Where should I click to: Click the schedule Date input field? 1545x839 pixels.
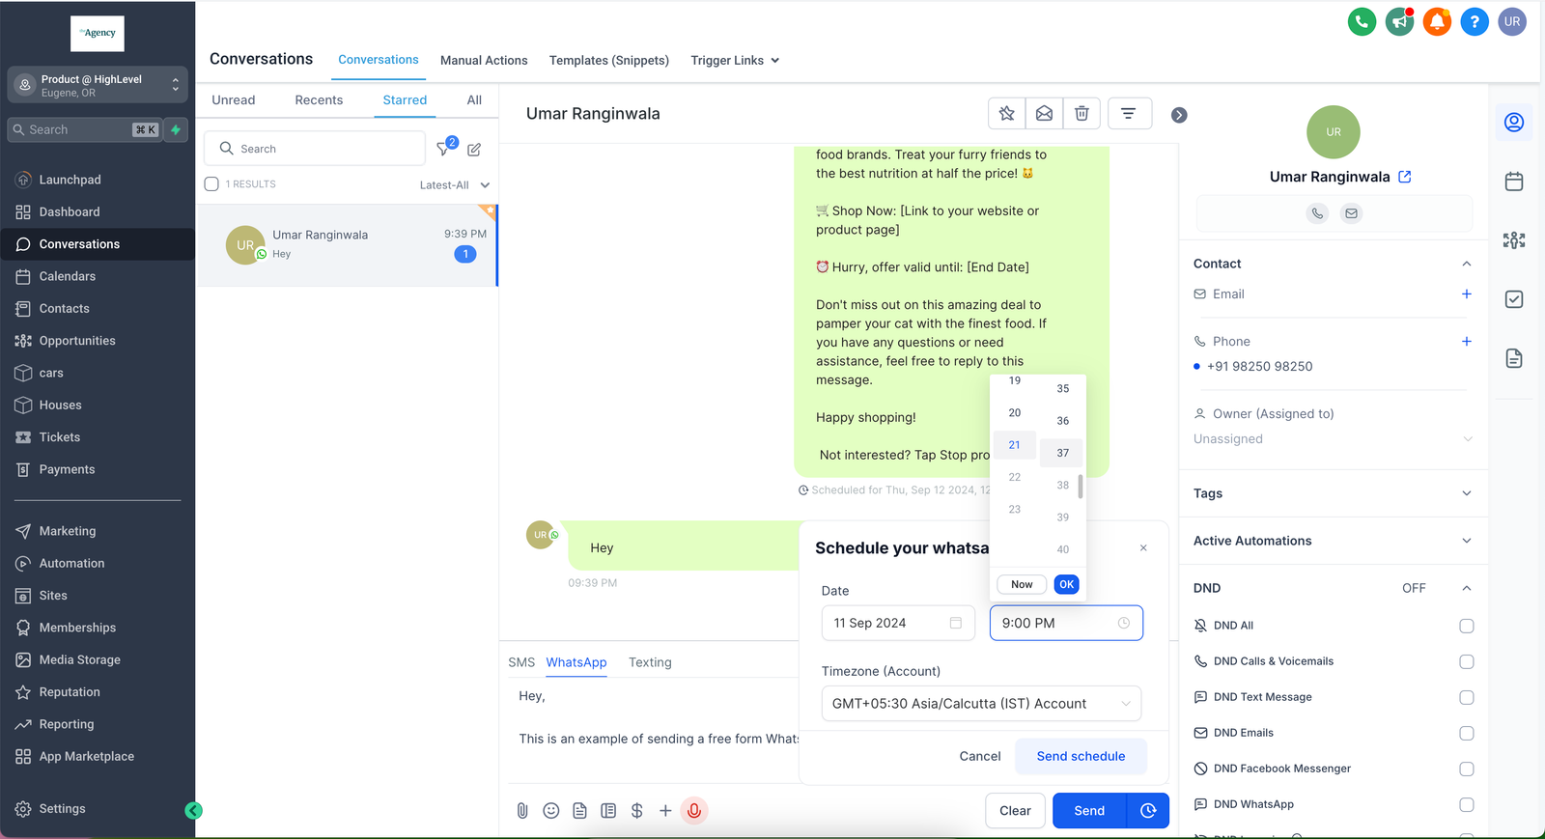pos(897,624)
